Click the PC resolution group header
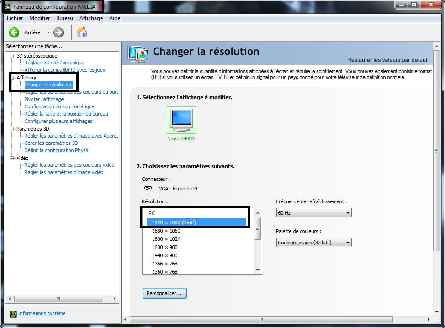Image resolution: width=445 pixels, height=328 pixels. coord(152,213)
